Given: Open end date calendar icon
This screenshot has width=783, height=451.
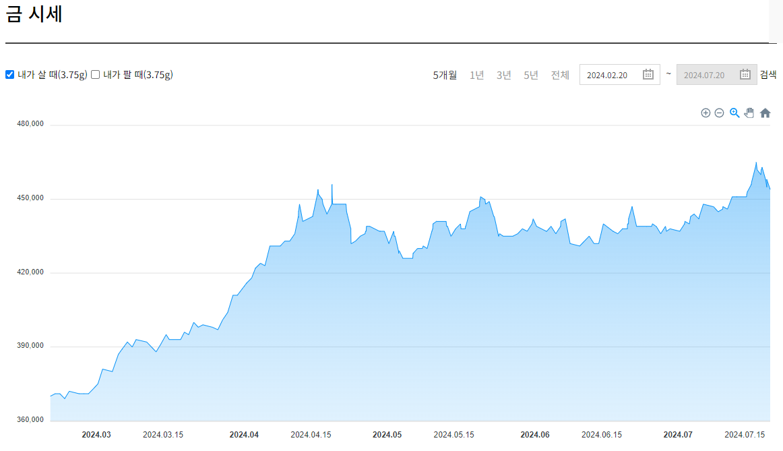Looking at the screenshot, I should pos(745,74).
